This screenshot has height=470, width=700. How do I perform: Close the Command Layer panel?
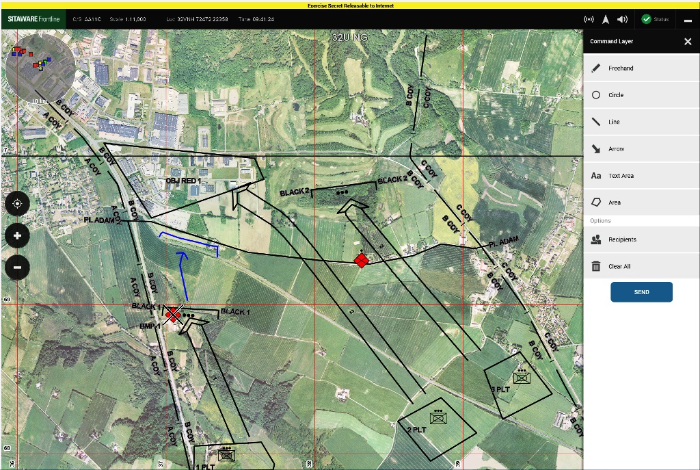pyautogui.click(x=688, y=42)
